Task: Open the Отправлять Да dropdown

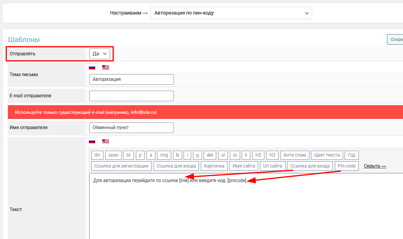Action: pyautogui.click(x=99, y=54)
